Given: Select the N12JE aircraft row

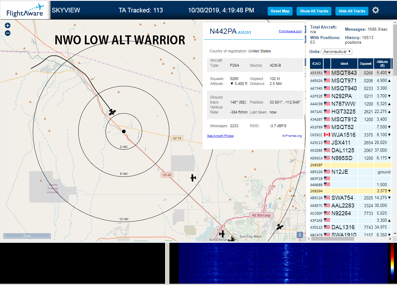Looking at the screenshot, I should [x=351, y=172].
